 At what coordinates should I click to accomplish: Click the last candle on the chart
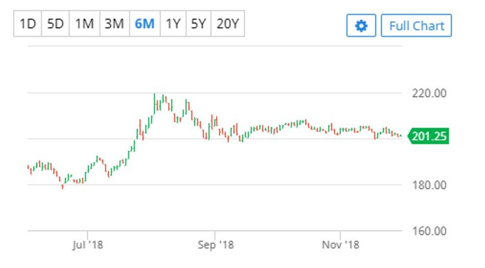coord(401,136)
